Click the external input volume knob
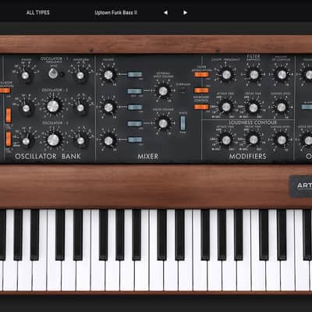312x312 pixels. coord(163,91)
